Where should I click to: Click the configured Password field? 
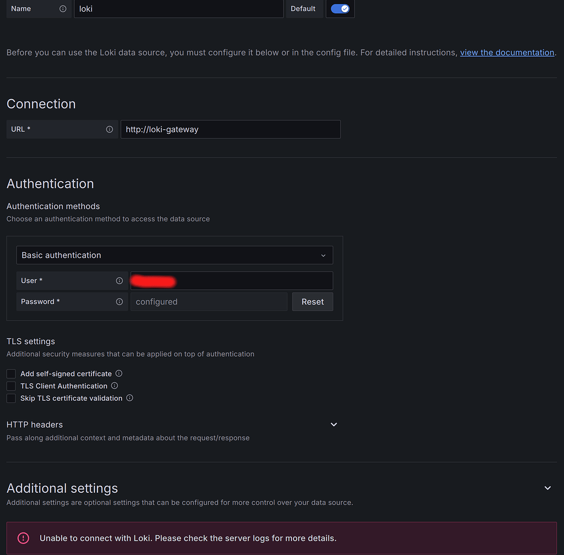(208, 301)
